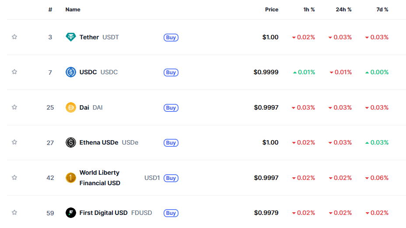Screen dimensions: 406x228
Task: Toggle watchlist star for Tether
Action: click(x=14, y=37)
